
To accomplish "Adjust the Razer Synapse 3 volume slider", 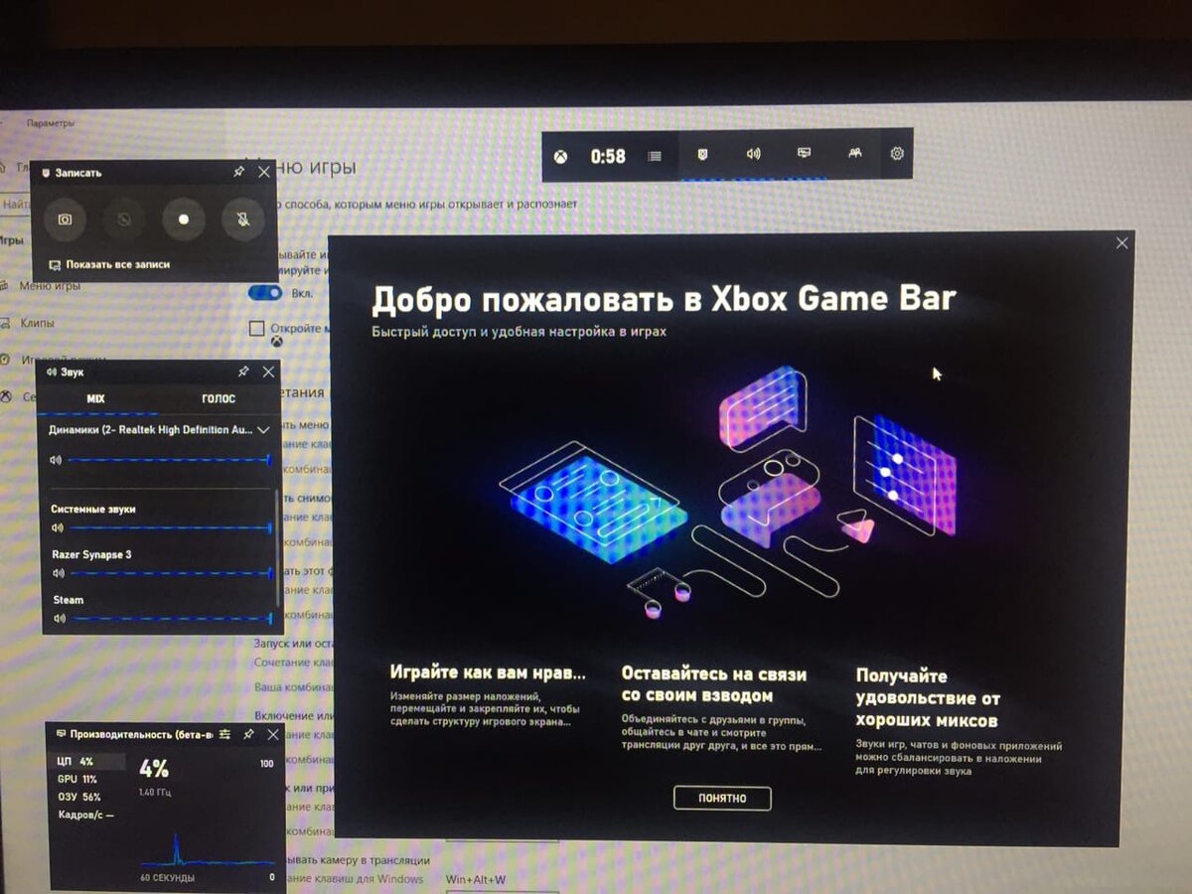I will (x=171, y=573).
